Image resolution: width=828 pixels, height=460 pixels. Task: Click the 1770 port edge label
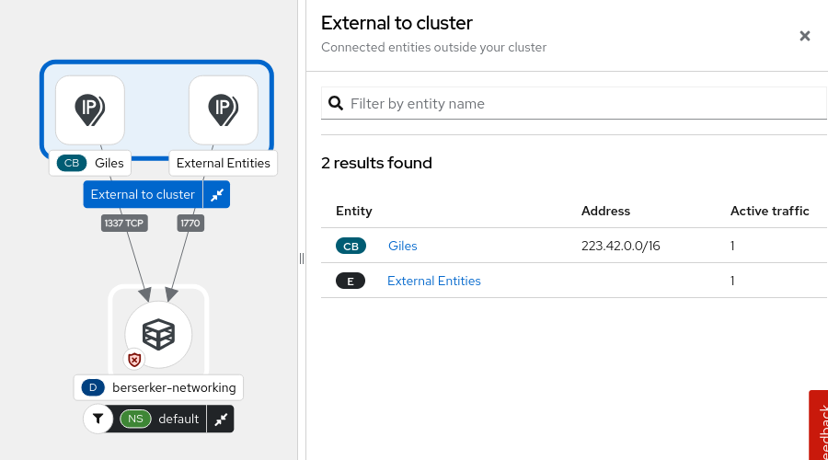pos(190,223)
